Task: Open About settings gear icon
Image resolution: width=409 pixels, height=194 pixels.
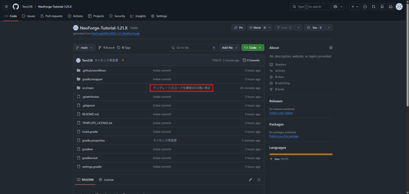Action: pyautogui.click(x=331, y=48)
